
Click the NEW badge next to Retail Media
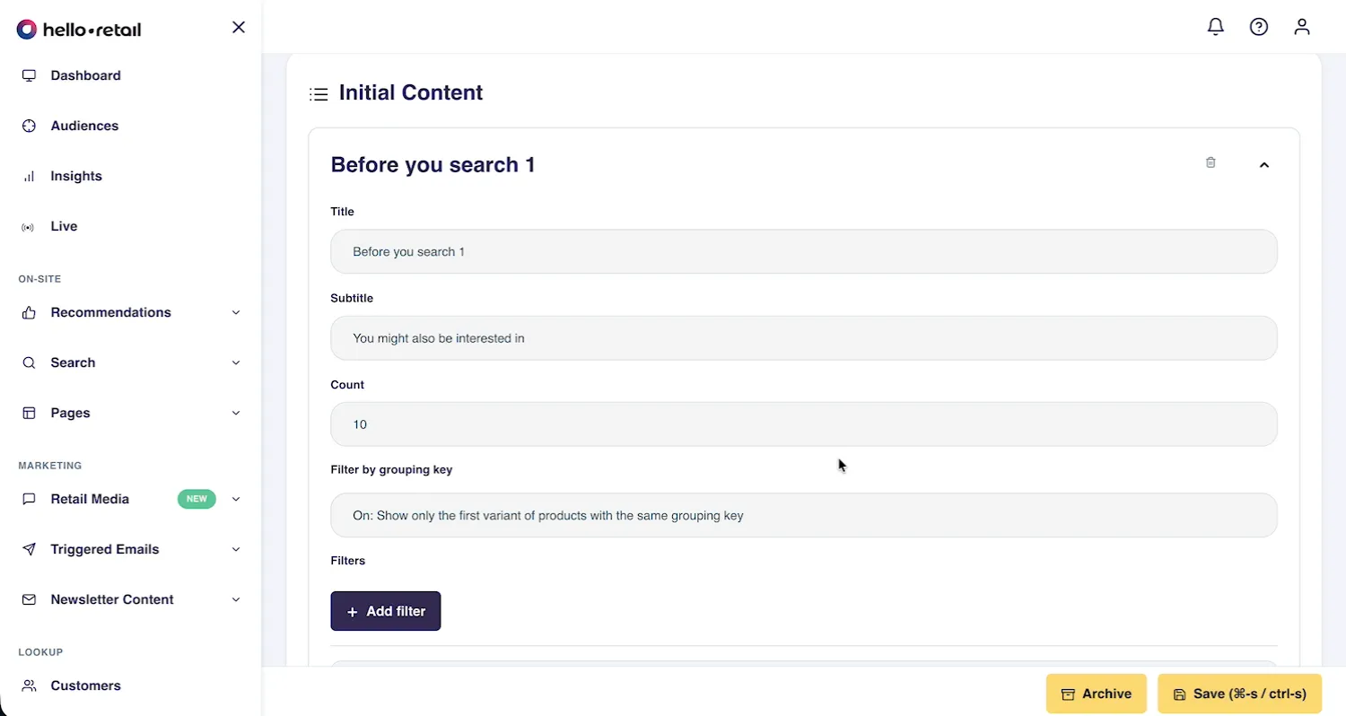click(x=197, y=499)
